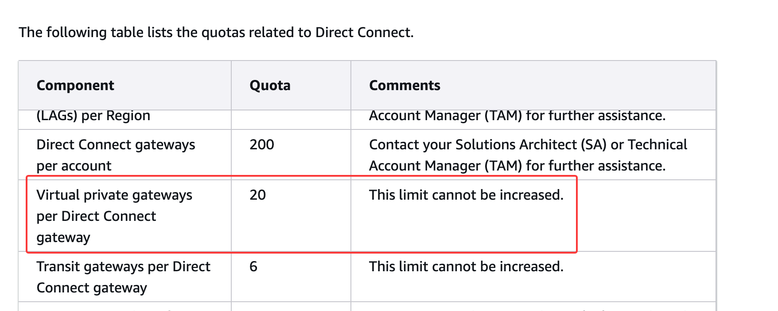The width and height of the screenshot is (778, 311).
Task: Click the empty Quota cell in the LAGs row
Action: point(291,119)
